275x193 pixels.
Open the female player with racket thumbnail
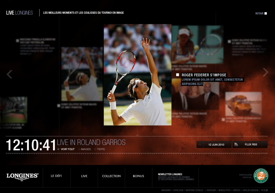click(197, 44)
